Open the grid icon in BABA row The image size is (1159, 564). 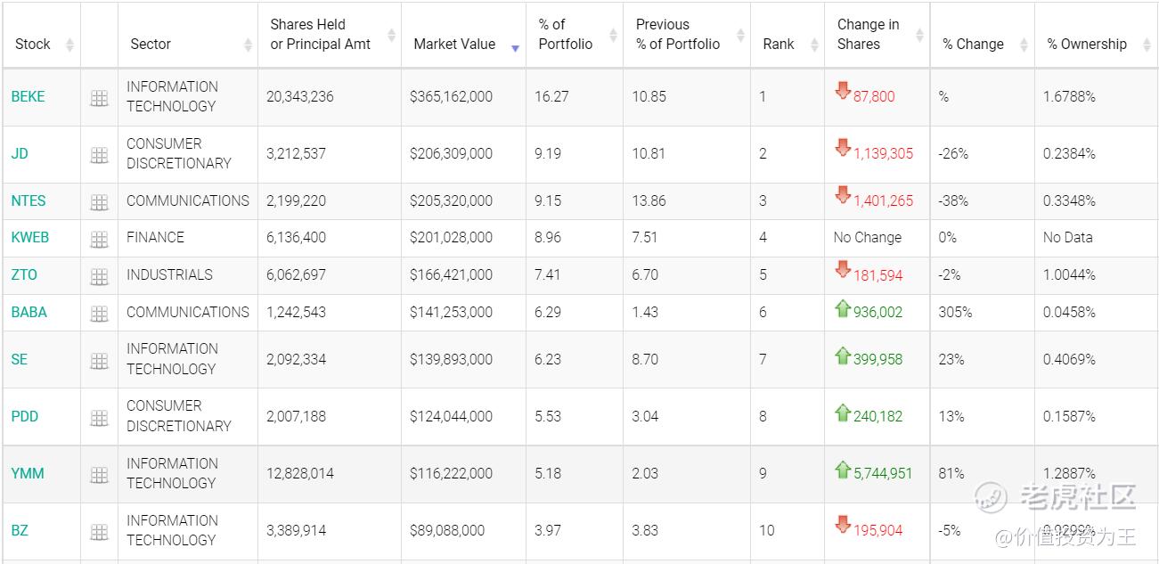tap(99, 314)
